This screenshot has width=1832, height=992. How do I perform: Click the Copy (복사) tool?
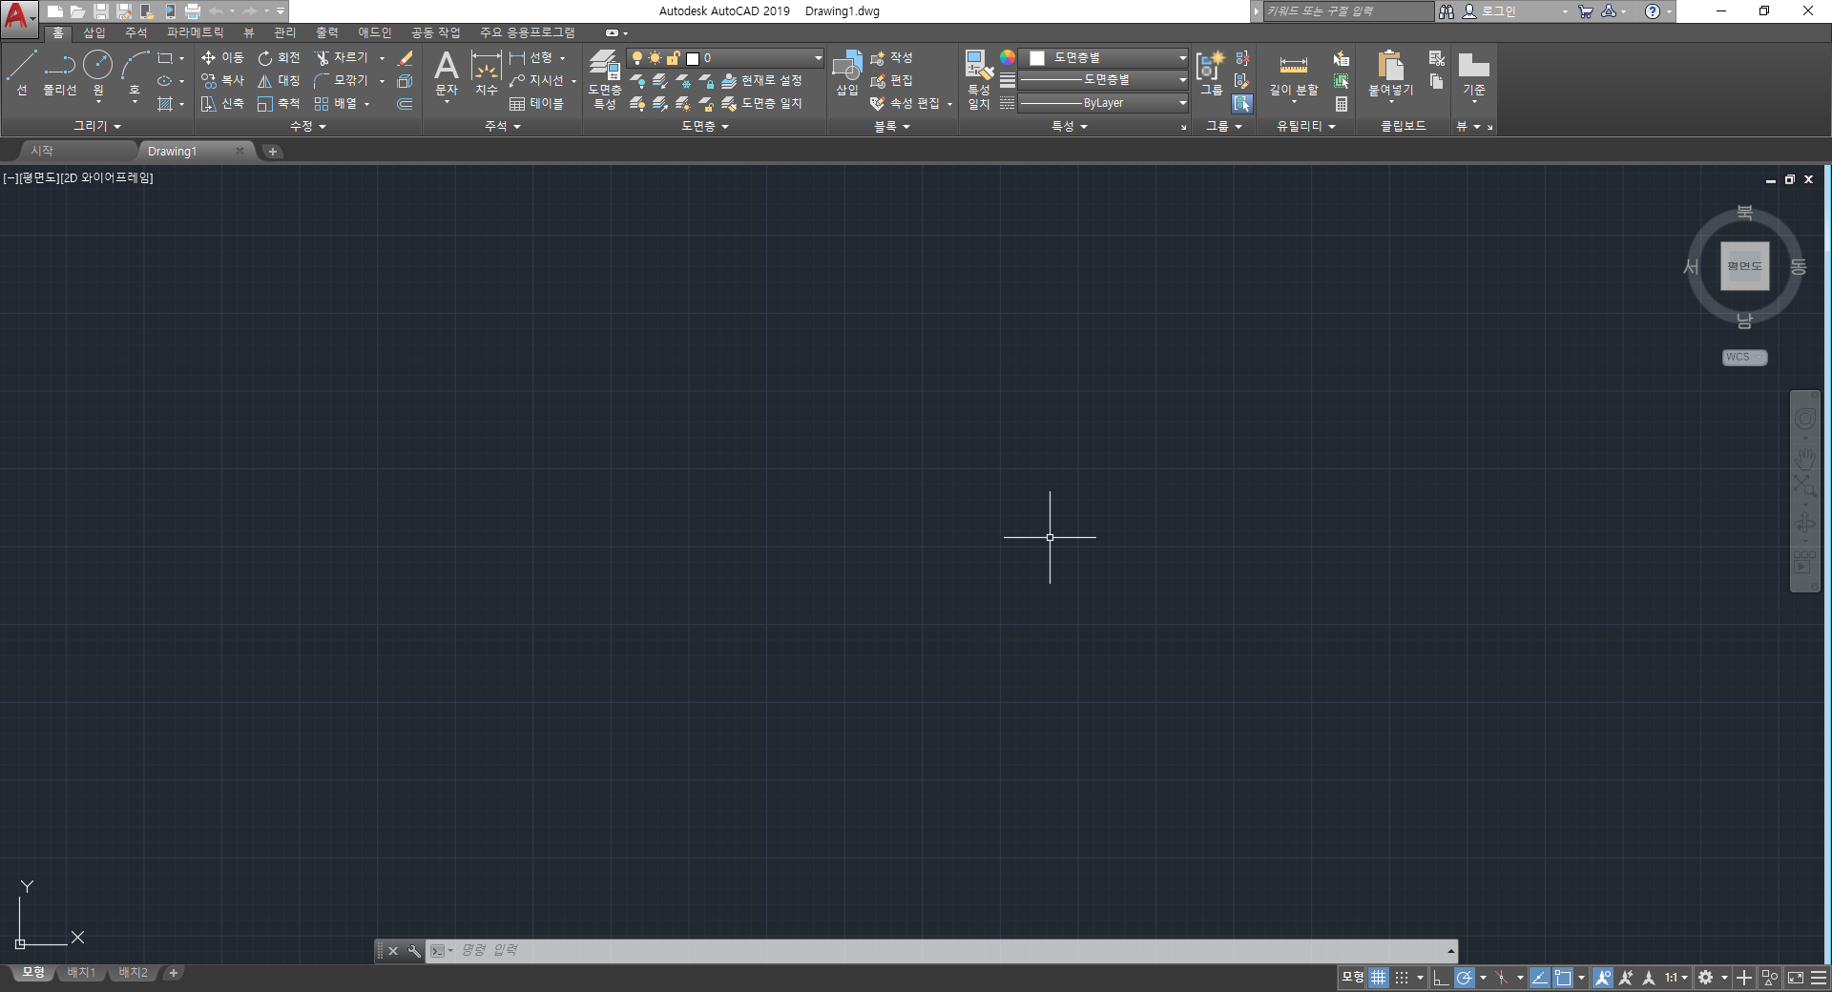pyautogui.click(x=222, y=81)
